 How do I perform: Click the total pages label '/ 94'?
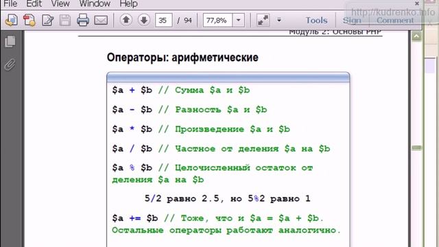tap(185, 21)
